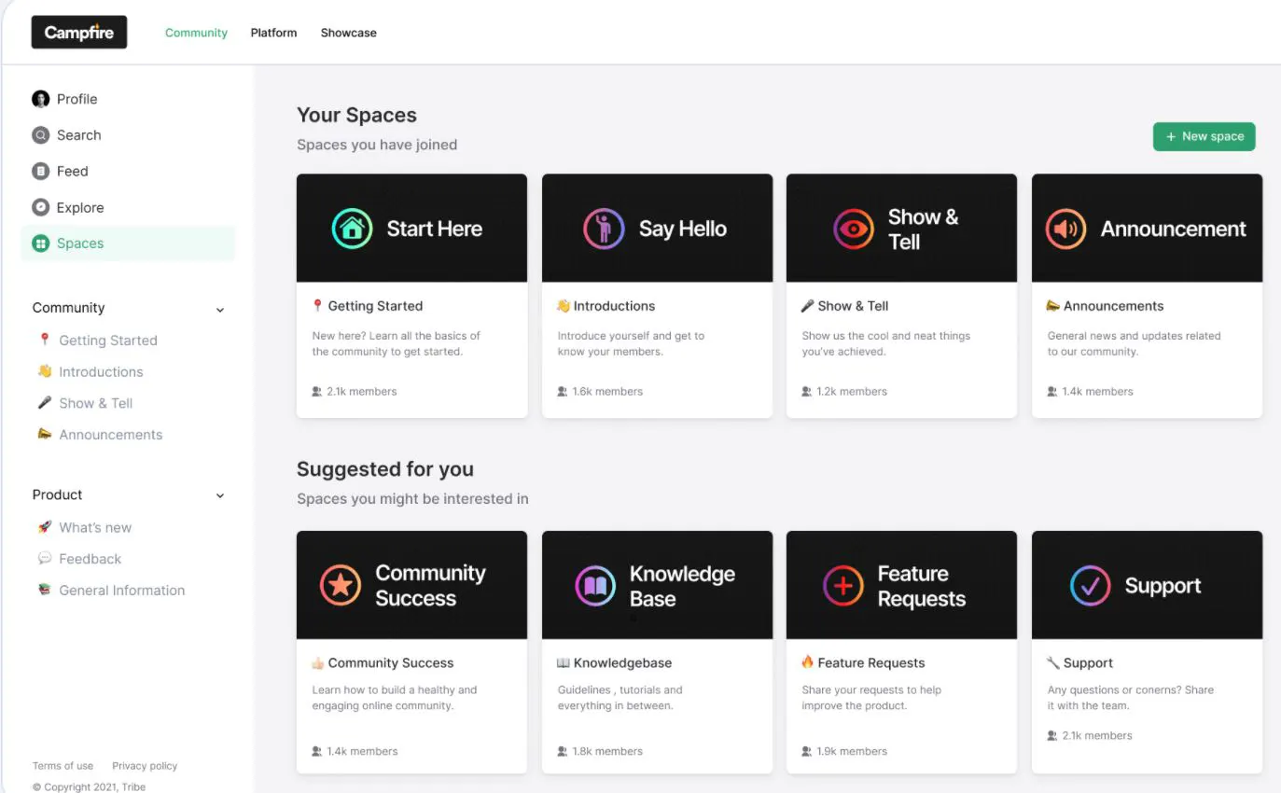Switch to the Community top nav tab

[196, 33]
